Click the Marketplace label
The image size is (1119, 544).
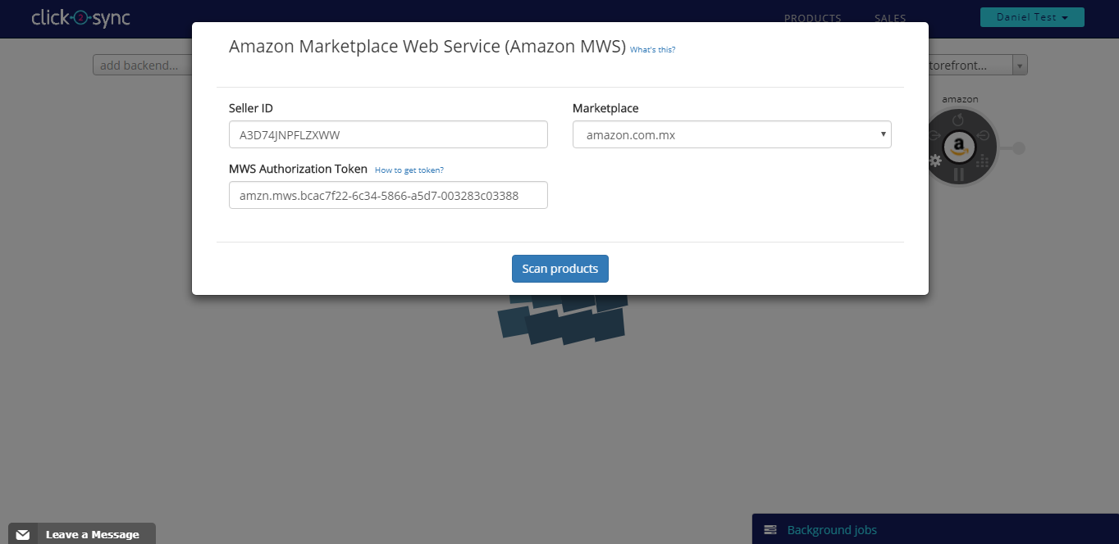coord(605,108)
